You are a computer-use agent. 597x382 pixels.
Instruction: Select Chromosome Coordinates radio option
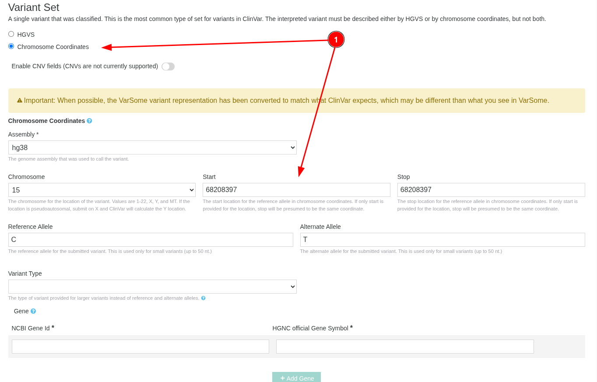click(11, 46)
